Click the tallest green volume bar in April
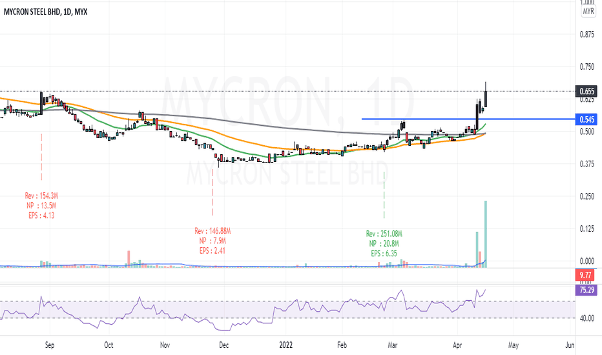The width and height of the screenshot is (602, 355). point(486,234)
